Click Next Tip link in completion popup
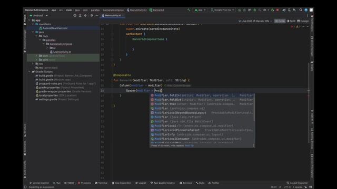Viewport: 337px width, 189px height. (x=189, y=146)
